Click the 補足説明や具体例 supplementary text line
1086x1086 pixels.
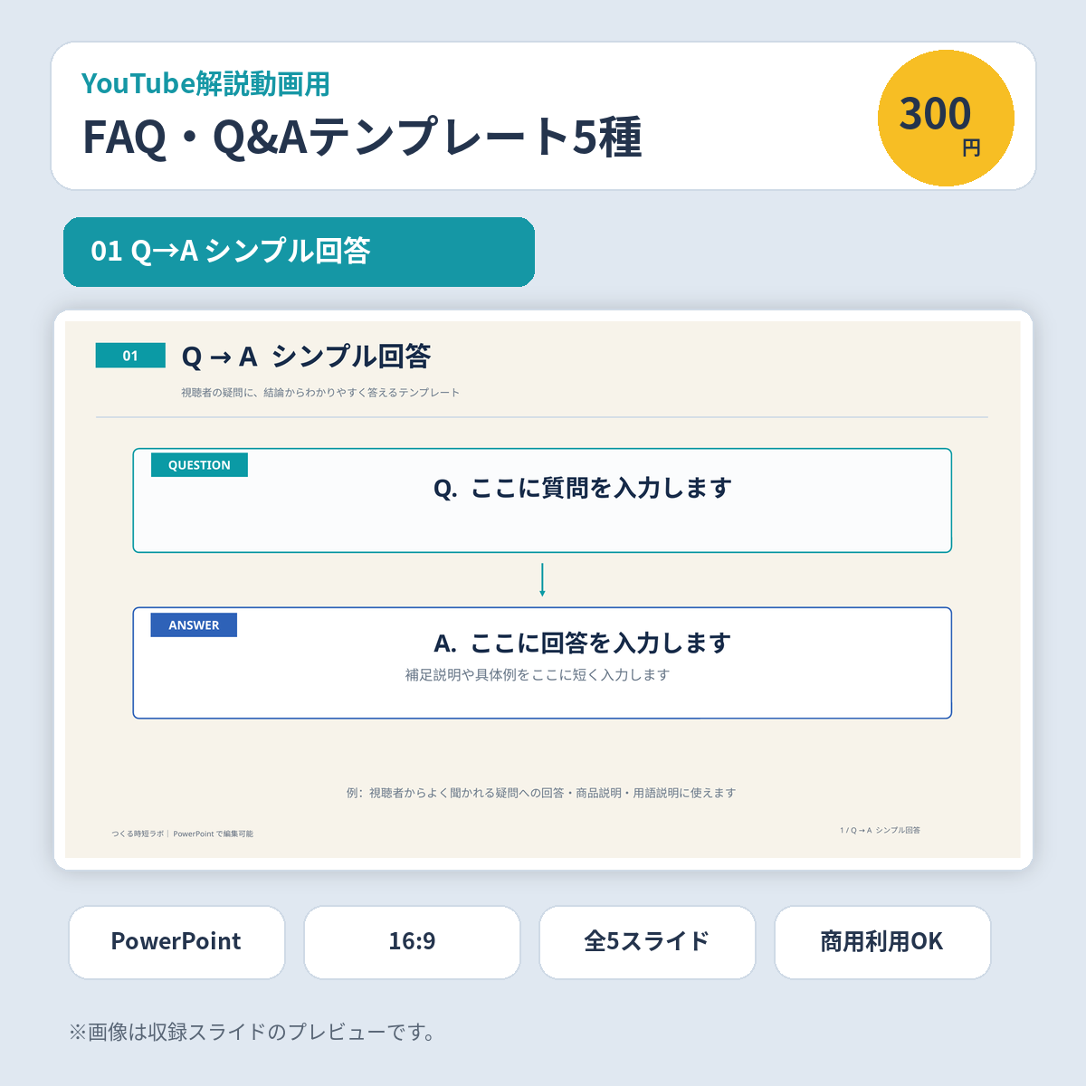point(538,675)
